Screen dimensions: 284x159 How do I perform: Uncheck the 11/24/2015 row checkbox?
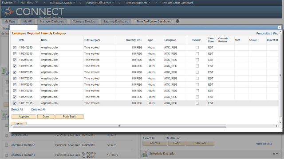tap(15, 47)
